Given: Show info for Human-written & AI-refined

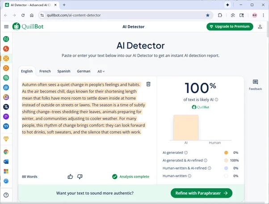Looking at the screenshot, I should [x=210, y=168].
